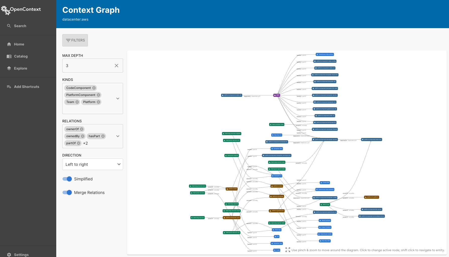Select the Greenhouse data backend node
The height and width of the screenshot is (257, 449).
pos(325,190)
